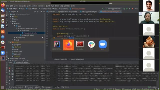The height and width of the screenshot is (90, 160).
Task: Open AWS Explorer side panel tab
Action: tap(7, 68)
